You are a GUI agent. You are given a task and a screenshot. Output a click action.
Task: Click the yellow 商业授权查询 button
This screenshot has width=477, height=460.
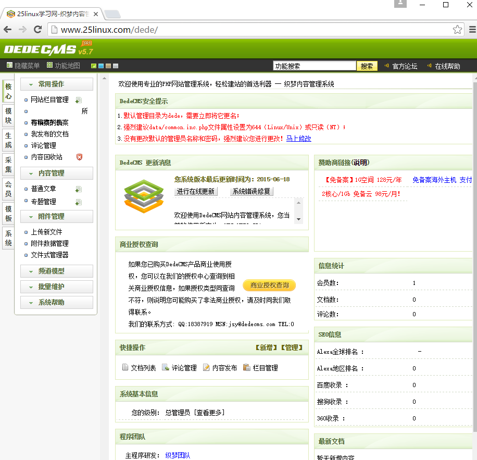(x=269, y=285)
